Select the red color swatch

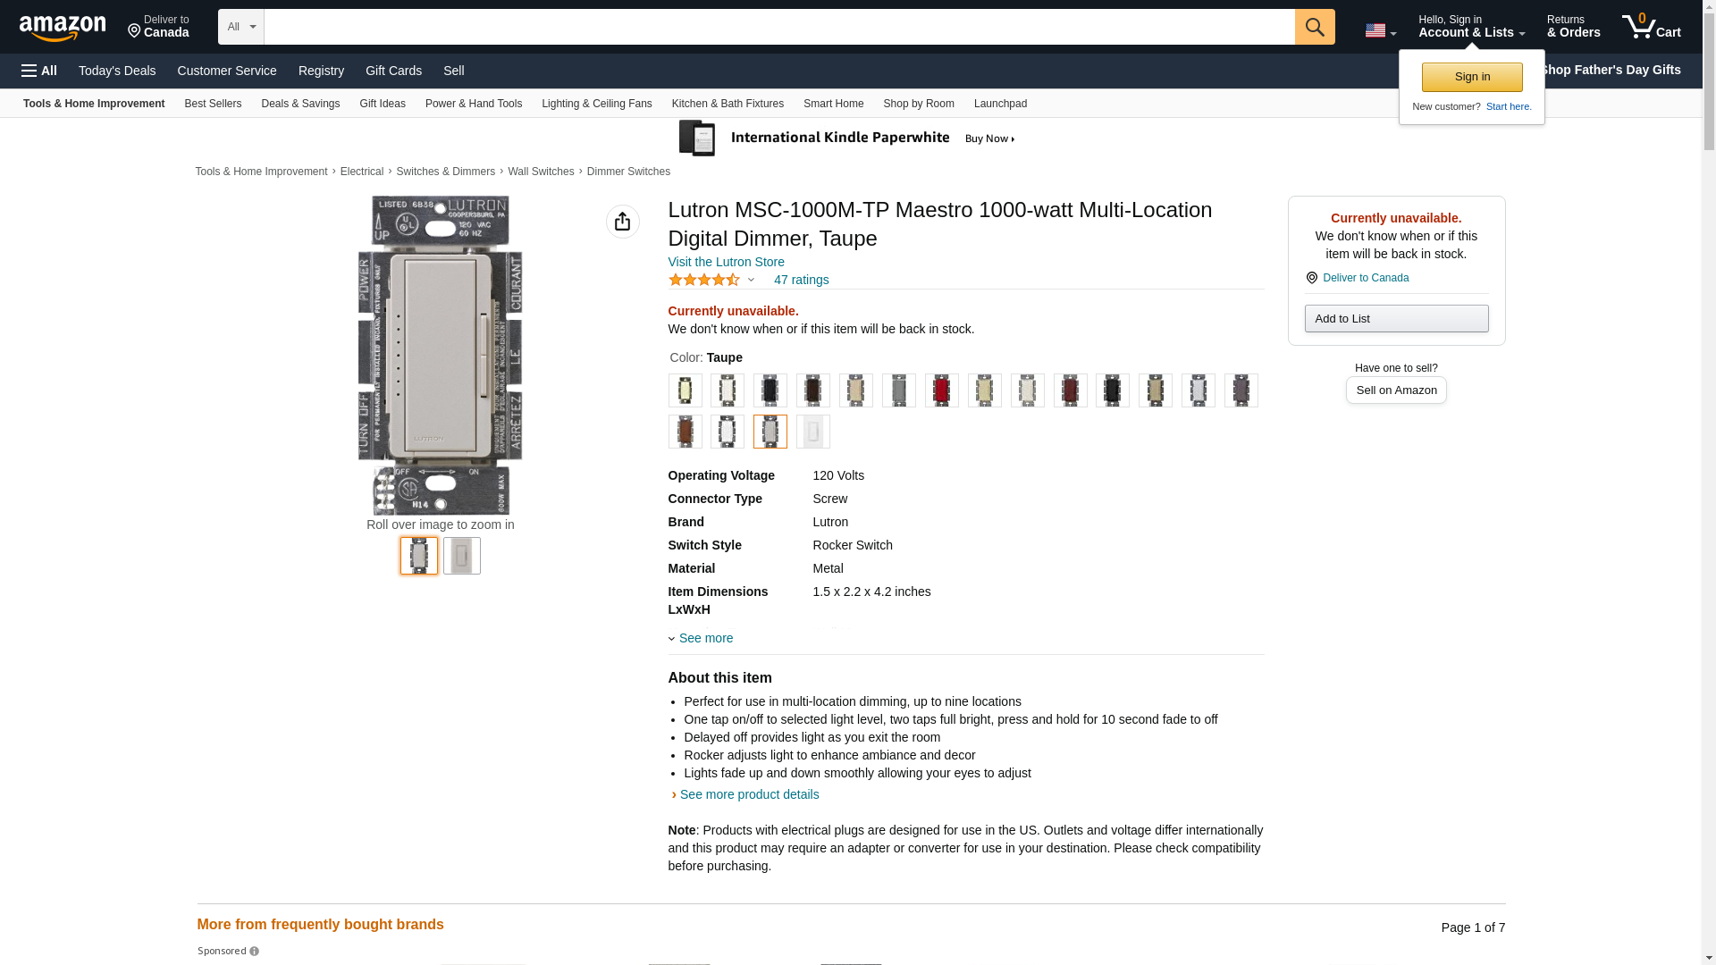941,390
